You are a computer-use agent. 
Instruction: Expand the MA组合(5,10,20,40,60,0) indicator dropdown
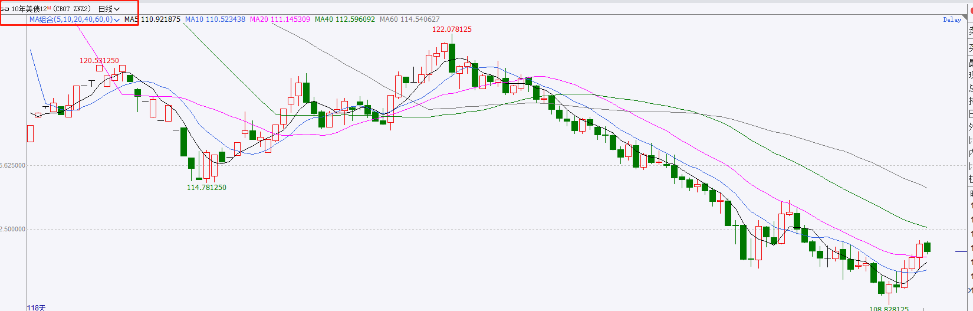(x=75, y=19)
